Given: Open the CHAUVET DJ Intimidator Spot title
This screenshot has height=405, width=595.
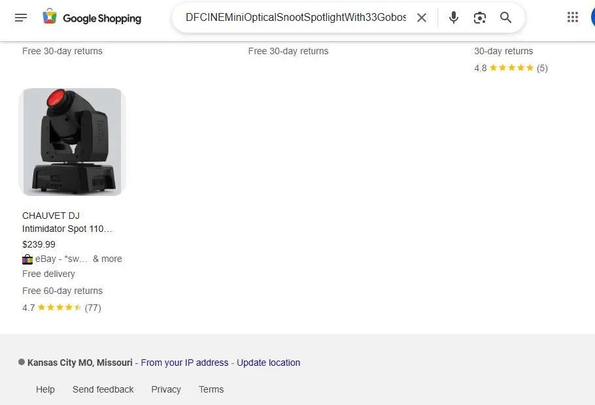Looking at the screenshot, I should [67, 222].
